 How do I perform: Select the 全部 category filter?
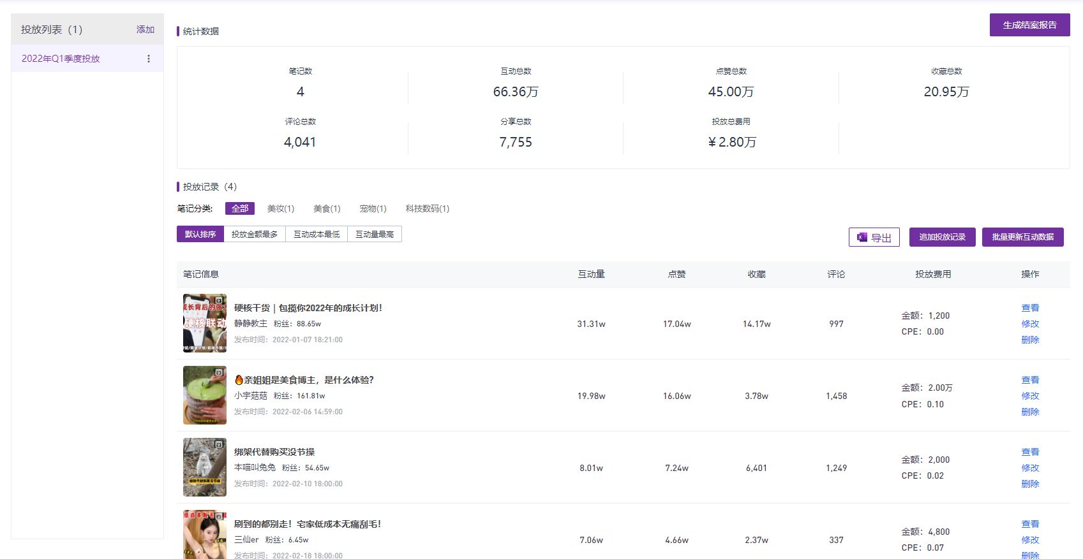[240, 208]
